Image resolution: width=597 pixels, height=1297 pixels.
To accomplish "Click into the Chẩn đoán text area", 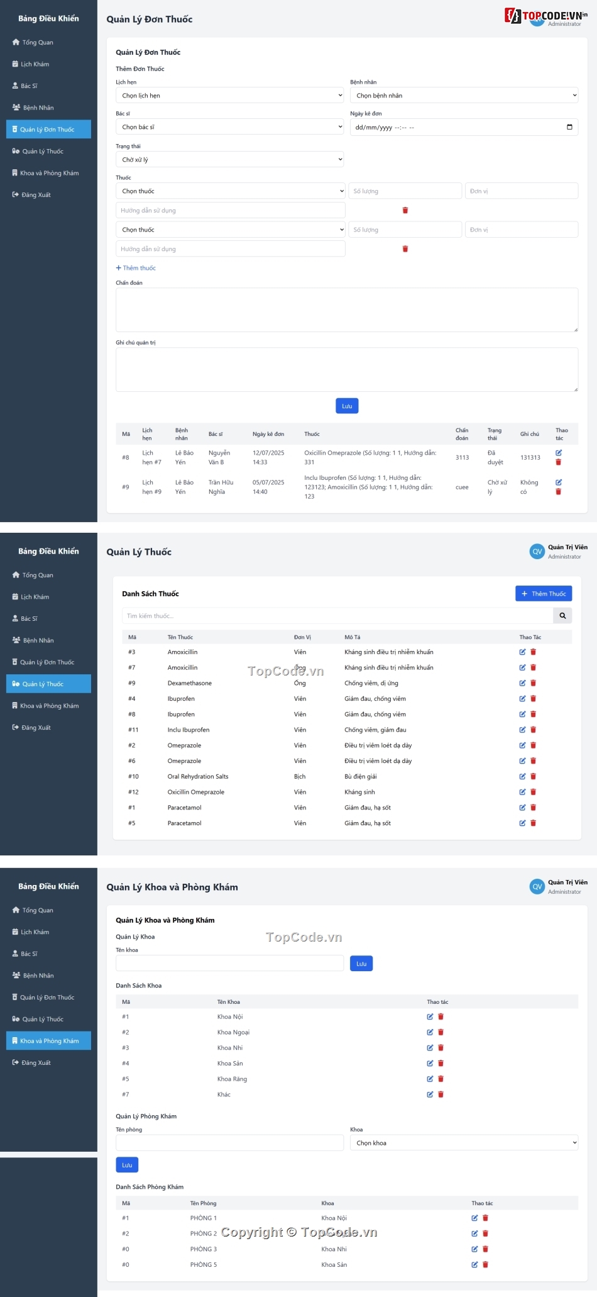I will 346,309.
